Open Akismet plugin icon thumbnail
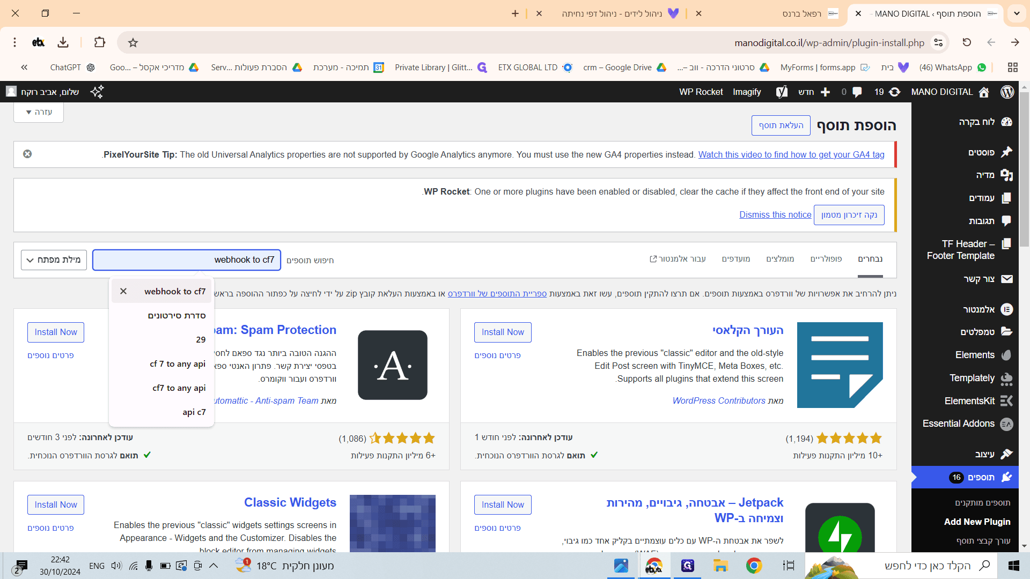 pyautogui.click(x=393, y=365)
